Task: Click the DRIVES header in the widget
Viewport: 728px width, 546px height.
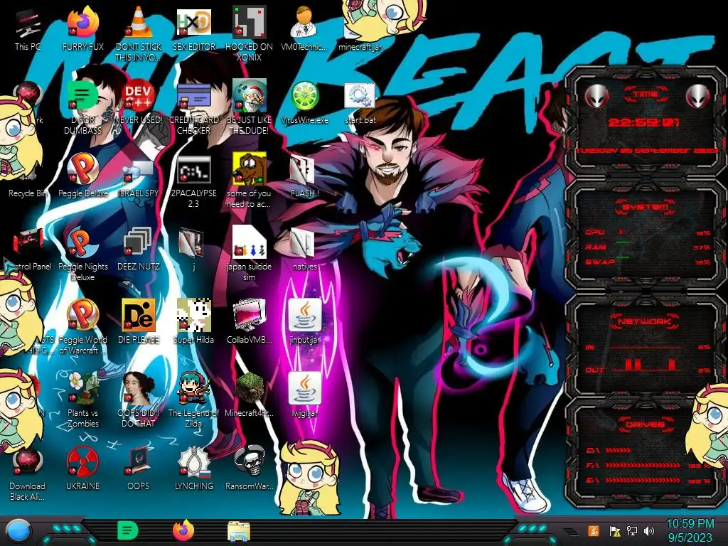Action: click(645, 424)
